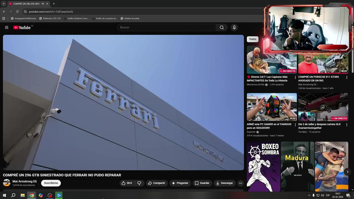354x199 pixels.
Task: Open the Anillo Solitario Coro... bookmark
Action: click(76, 19)
